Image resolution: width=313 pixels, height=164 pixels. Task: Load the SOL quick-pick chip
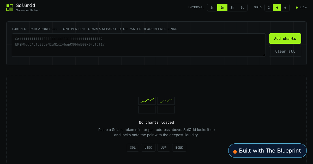[x=133, y=148]
